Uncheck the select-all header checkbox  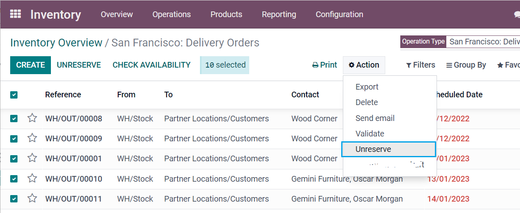pos(14,95)
